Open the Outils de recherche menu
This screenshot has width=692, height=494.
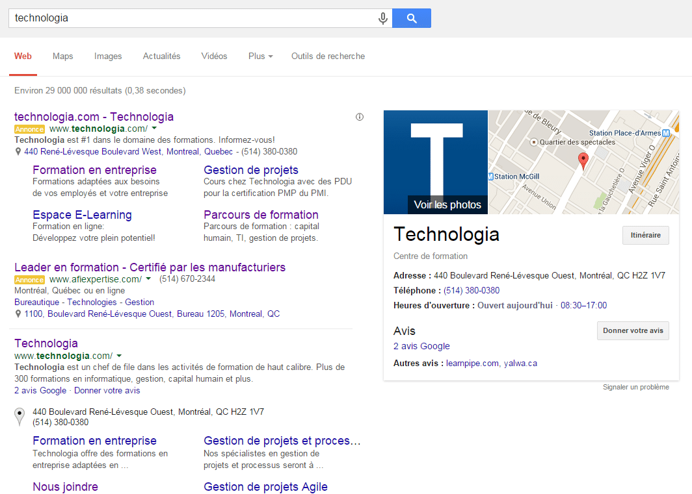pyautogui.click(x=328, y=56)
